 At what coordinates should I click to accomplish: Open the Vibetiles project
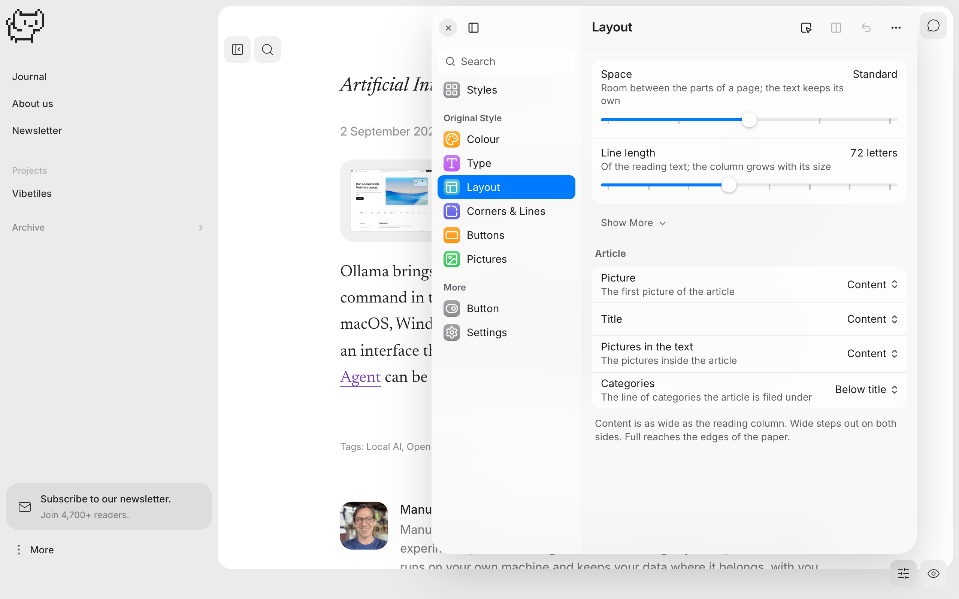(32, 193)
